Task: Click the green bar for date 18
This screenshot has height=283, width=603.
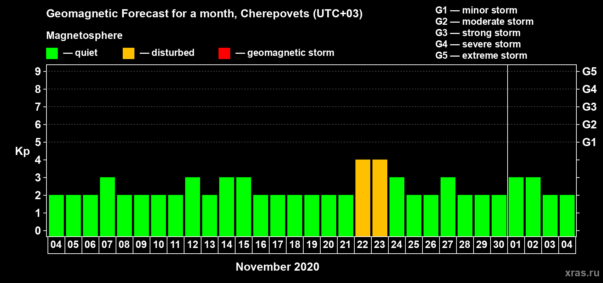Action: (295, 215)
